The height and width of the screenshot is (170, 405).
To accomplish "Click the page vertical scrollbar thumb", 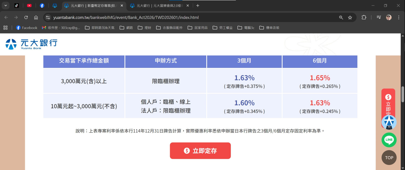I will pyautogui.click(x=402, y=94).
